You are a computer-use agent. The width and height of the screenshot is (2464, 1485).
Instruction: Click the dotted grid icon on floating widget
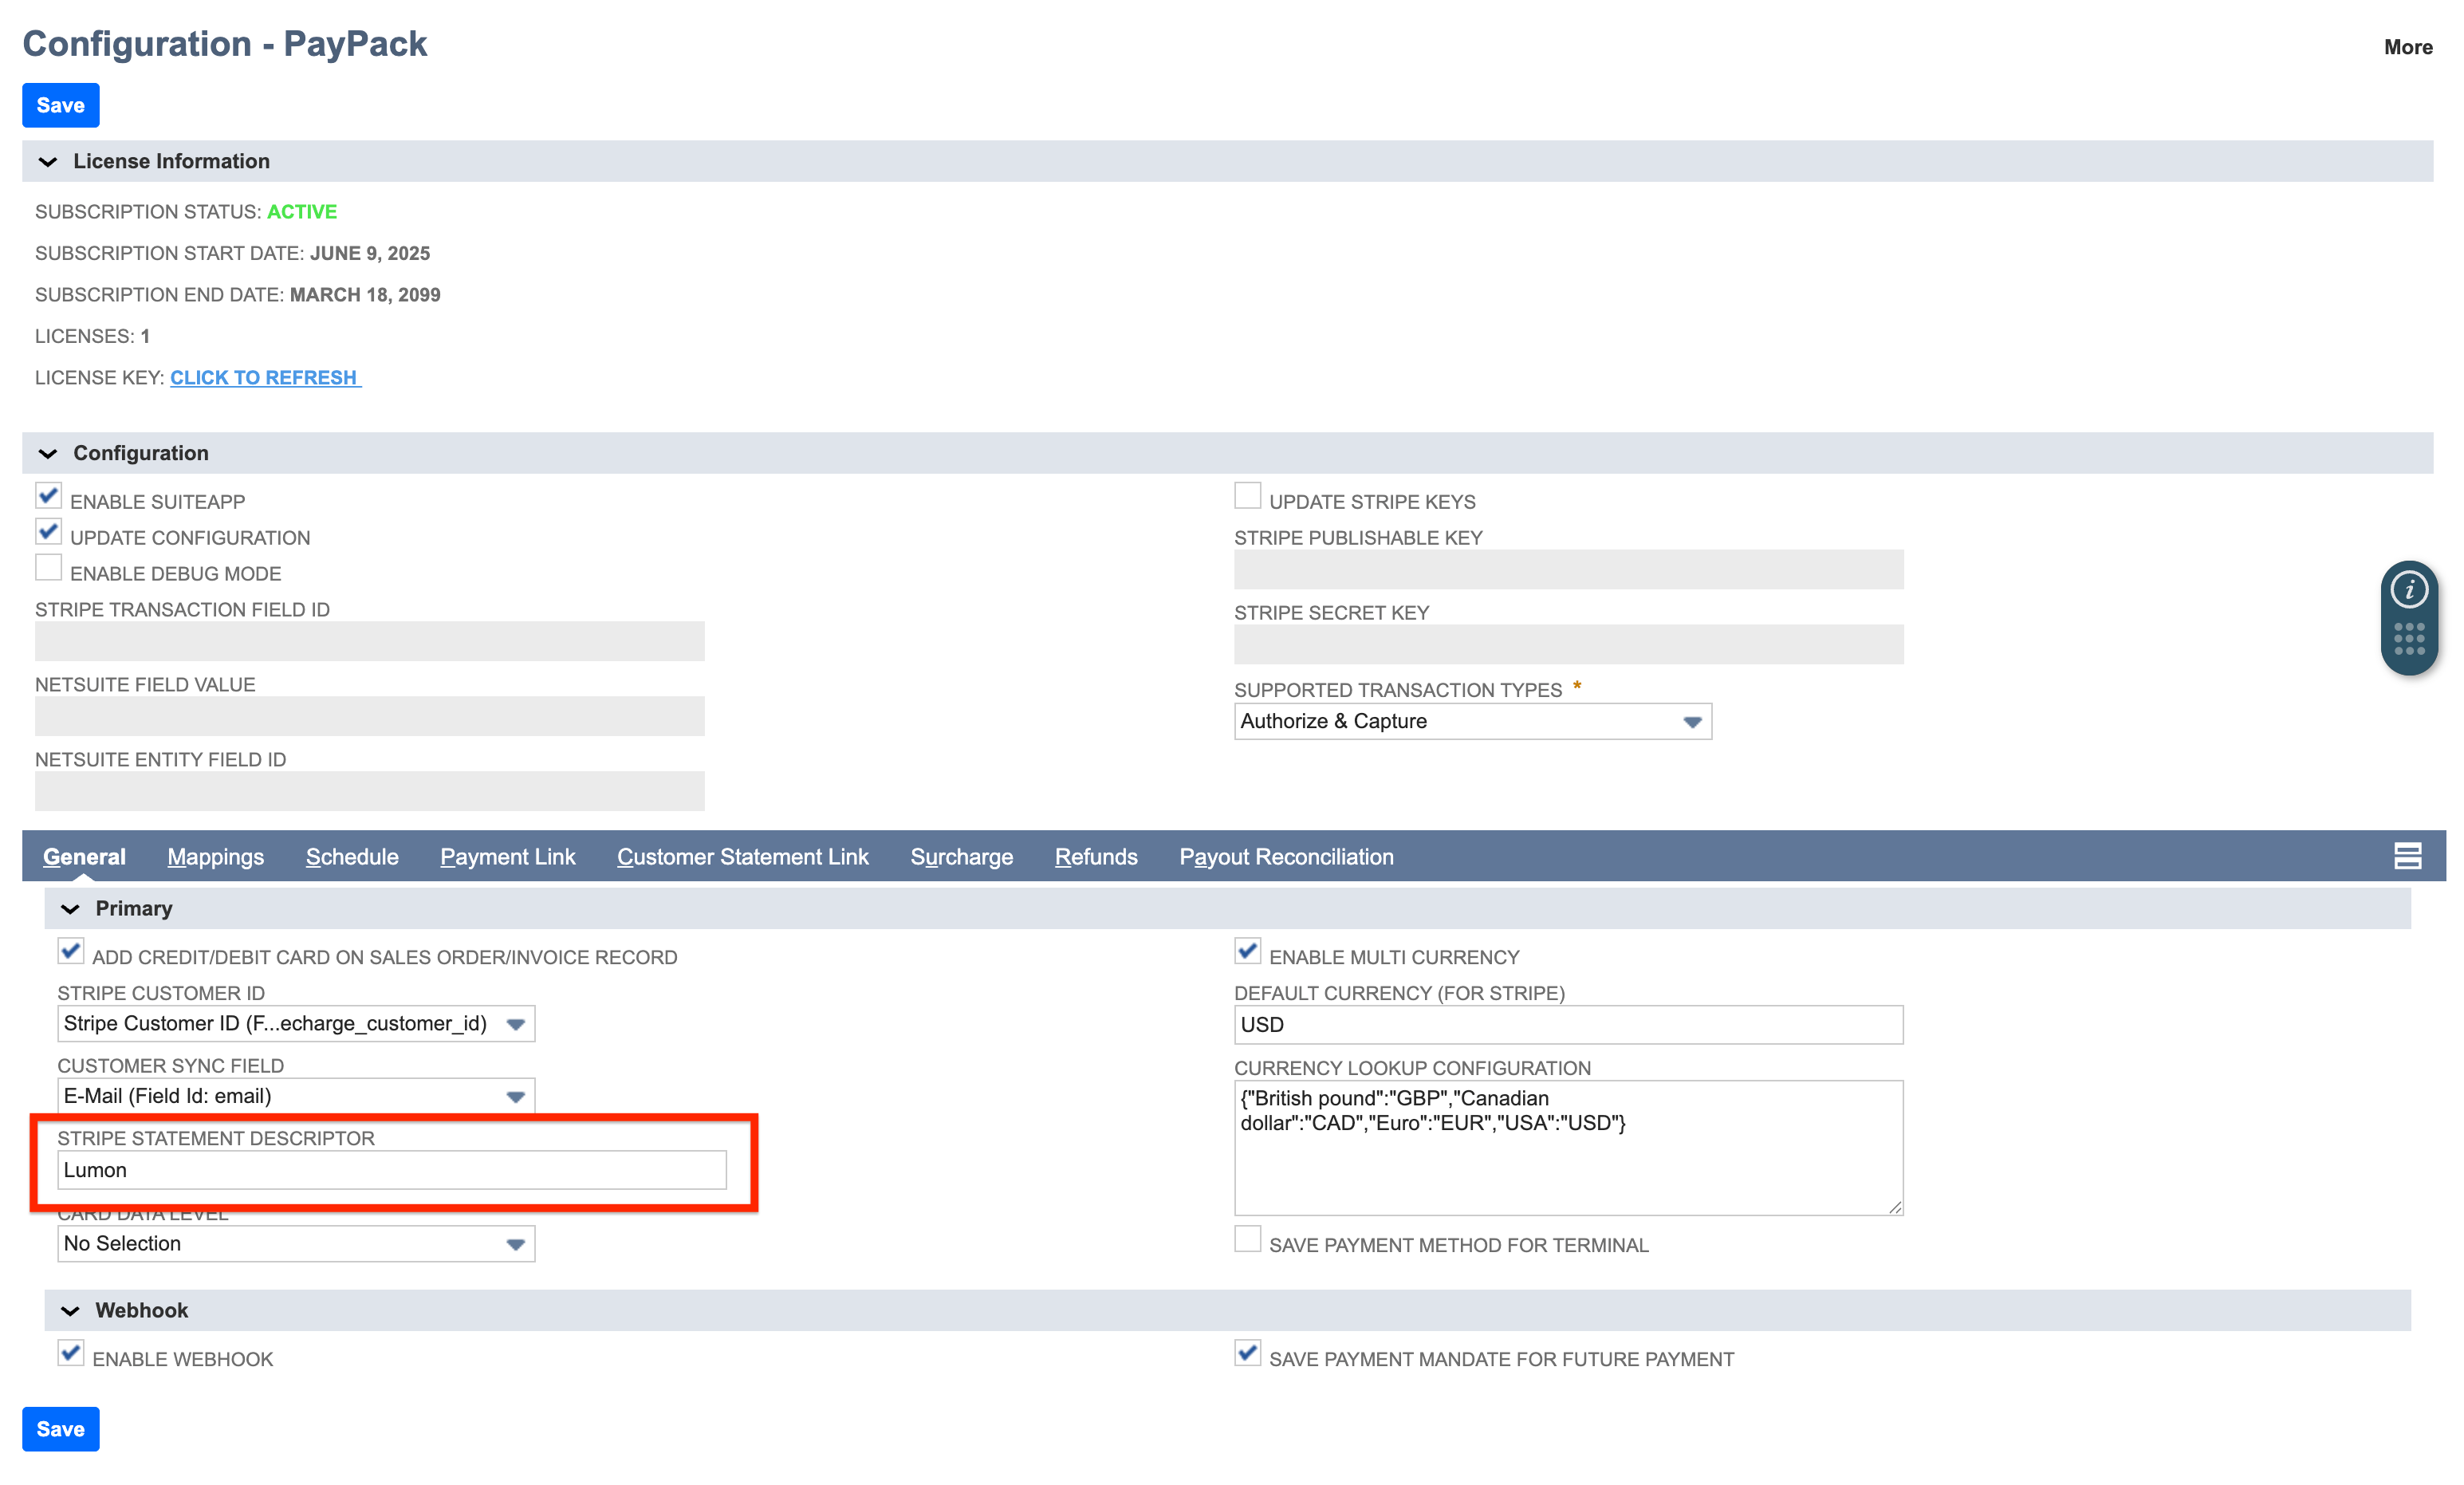(x=2408, y=638)
